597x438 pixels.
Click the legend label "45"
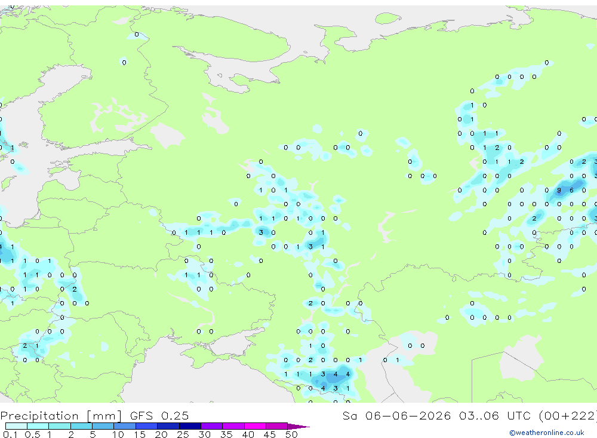pos(270,434)
